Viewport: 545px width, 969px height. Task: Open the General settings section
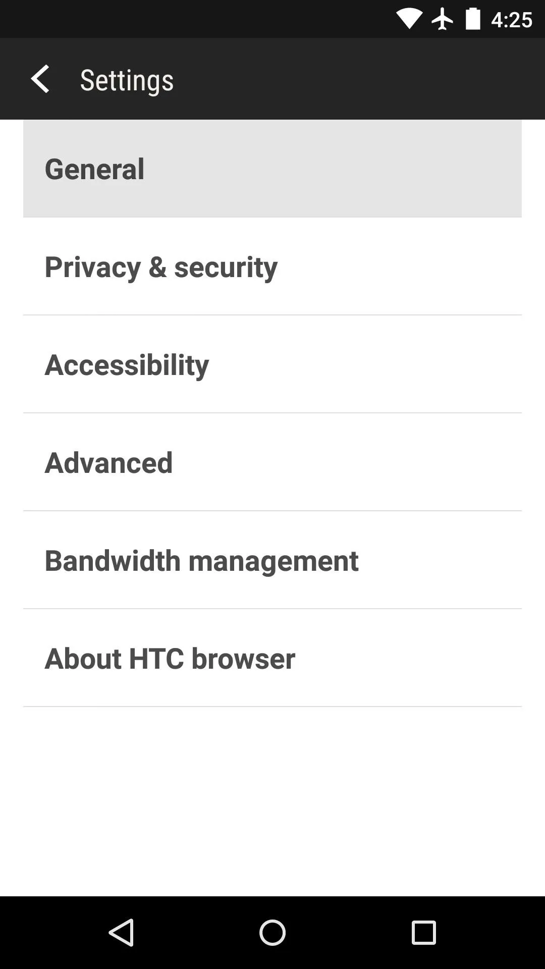(x=272, y=169)
